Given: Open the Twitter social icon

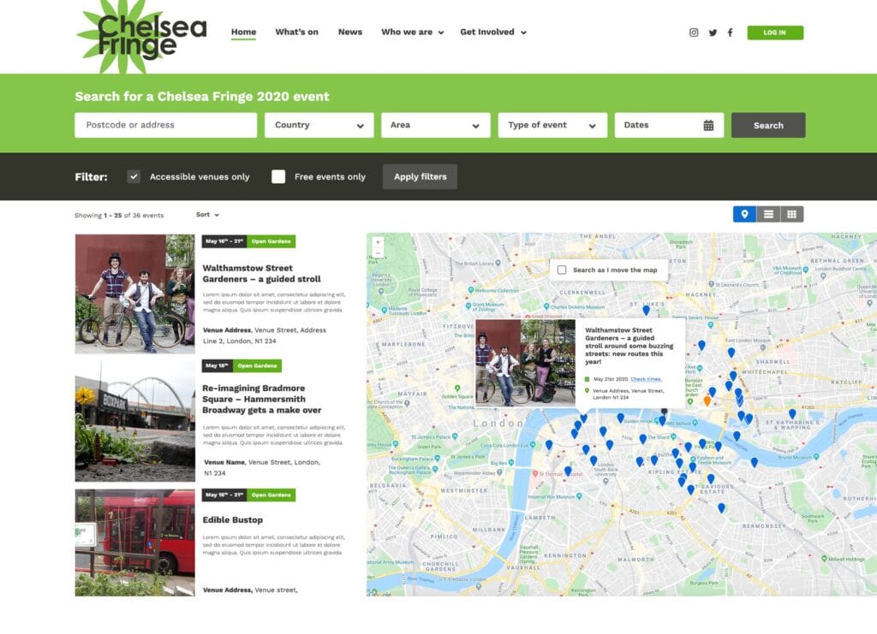Looking at the screenshot, I should pyautogui.click(x=713, y=33).
